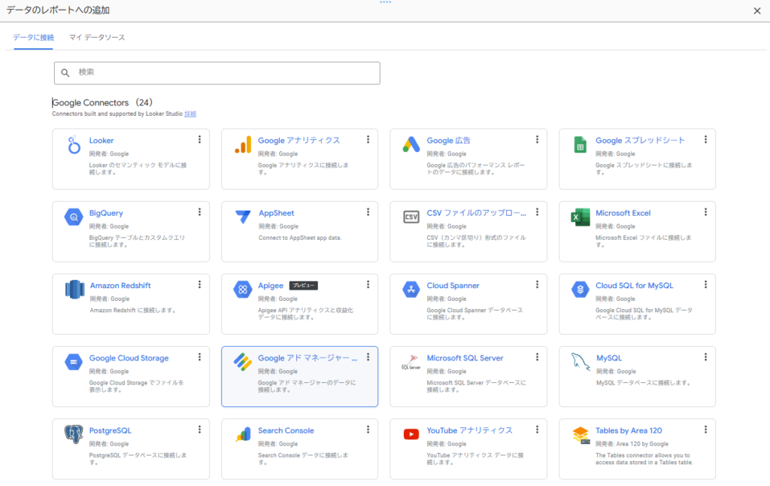Click the AppSheet connector icon
Viewport: 770px width, 486px height.
pos(242,217)
